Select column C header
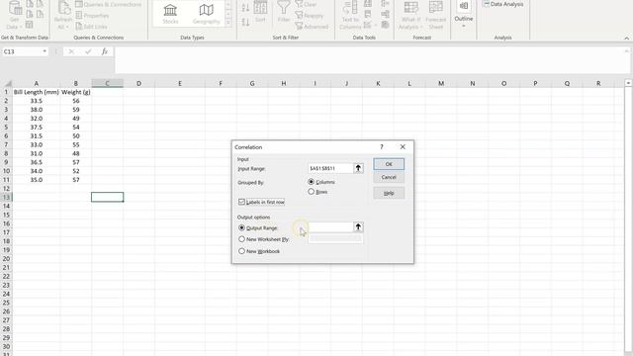This screenshot has width=633, height=356. (108, 83)
